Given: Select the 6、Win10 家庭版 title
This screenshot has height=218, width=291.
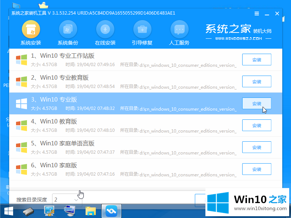Looking at the screenshot, I should pyautogui.click(x=54, y=165).
